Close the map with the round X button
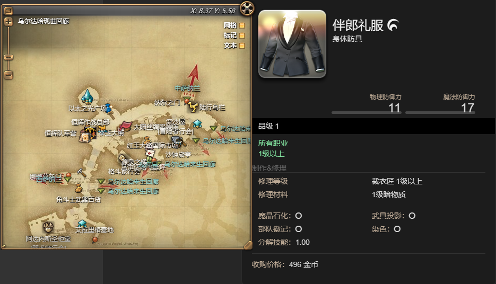This screenshot has width=496, height=284. tap(247, 8)
